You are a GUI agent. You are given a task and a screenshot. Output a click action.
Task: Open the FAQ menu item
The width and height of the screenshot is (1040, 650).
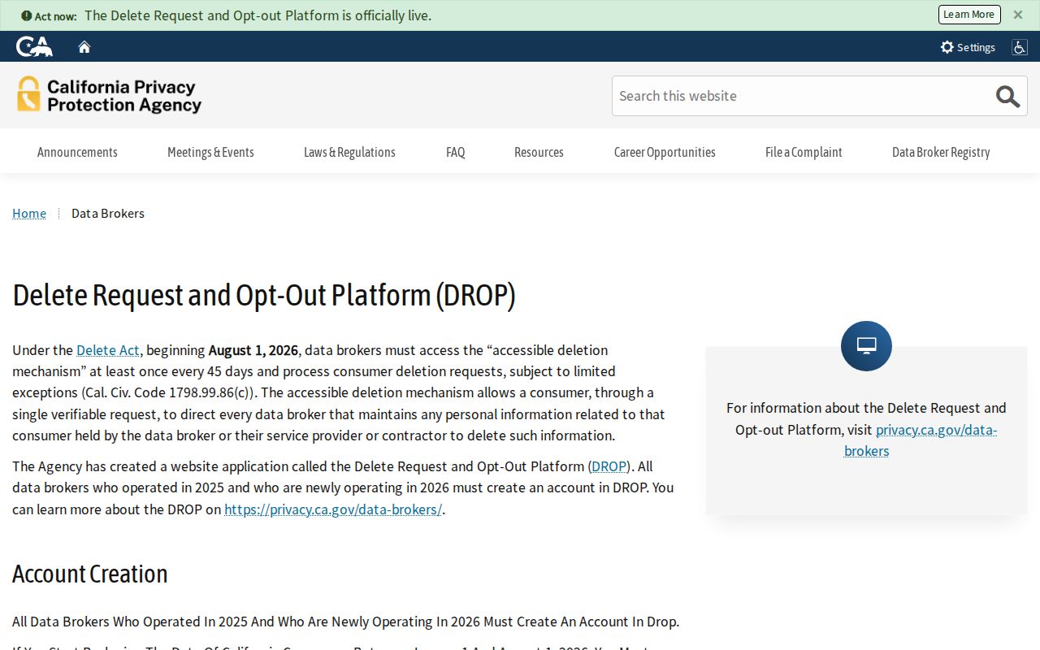click(456, 152)
